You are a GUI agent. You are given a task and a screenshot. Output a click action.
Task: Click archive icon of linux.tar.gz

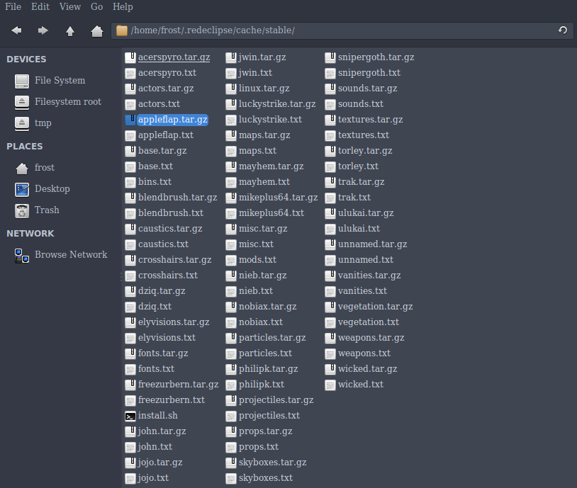coord(230,89)
